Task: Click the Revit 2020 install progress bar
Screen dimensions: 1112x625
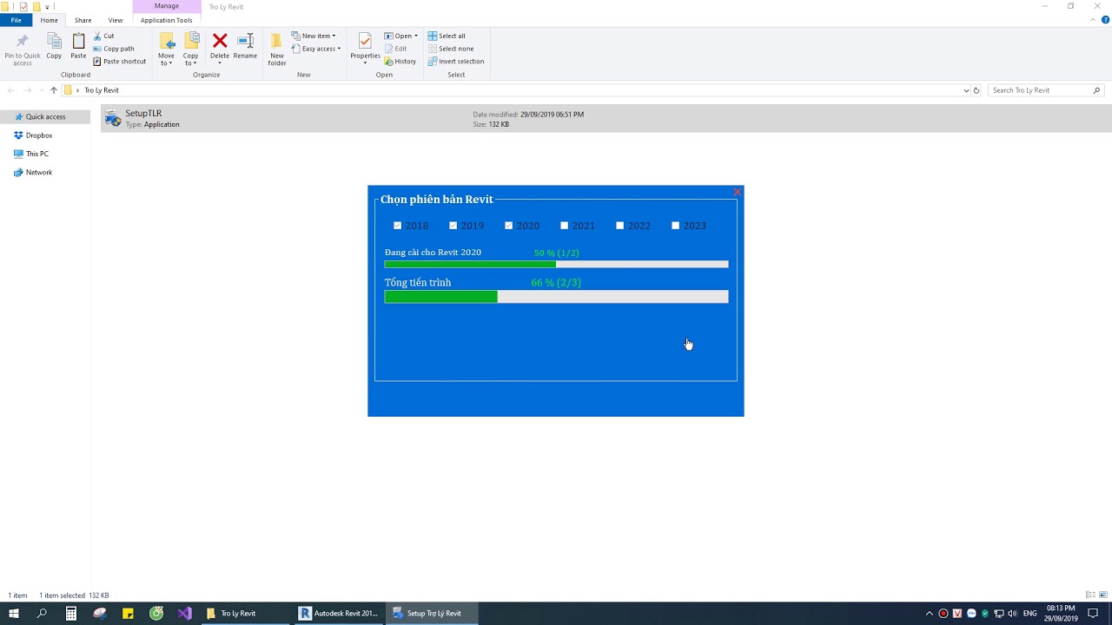Action: click(556, 265)
